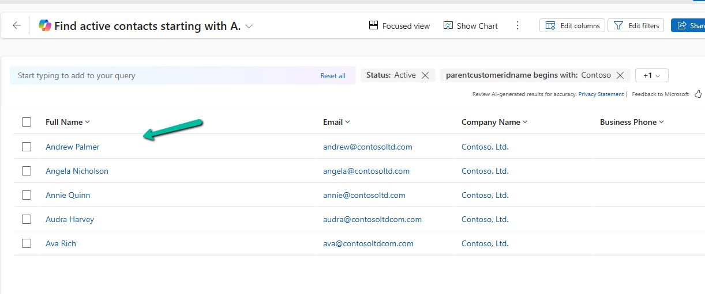705x294 pixels.
Task: Check the box for Annie Quinn
Action: pos(27,195)
